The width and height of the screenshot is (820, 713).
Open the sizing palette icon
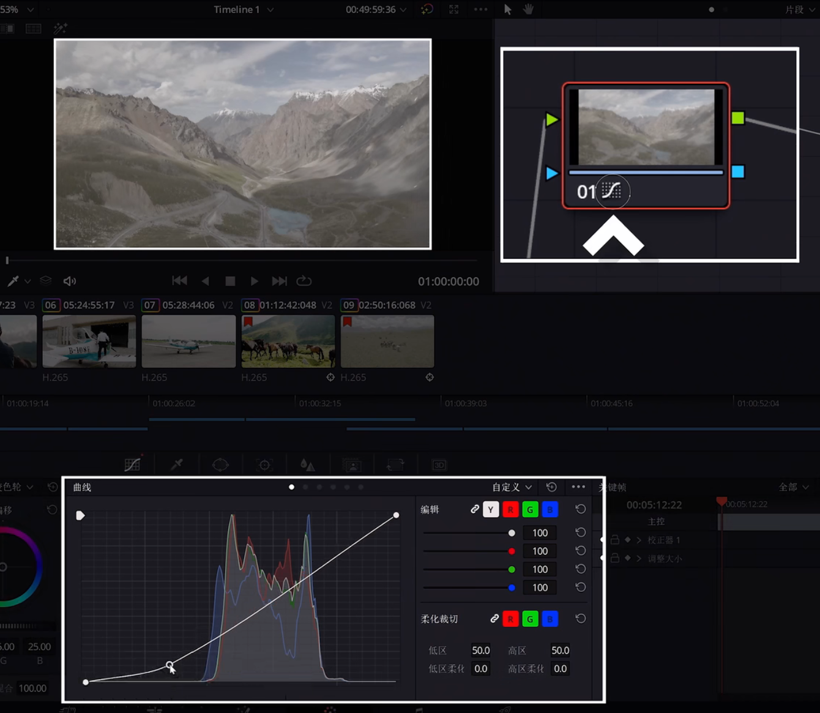click(x=395, y=465)
